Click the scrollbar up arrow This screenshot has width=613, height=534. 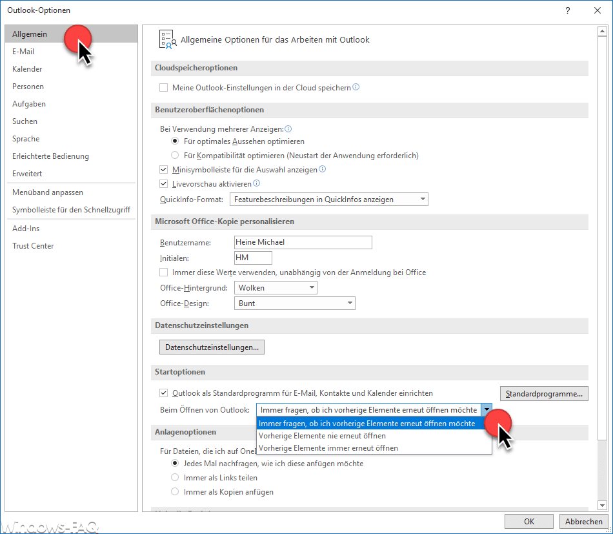(603, 31)
